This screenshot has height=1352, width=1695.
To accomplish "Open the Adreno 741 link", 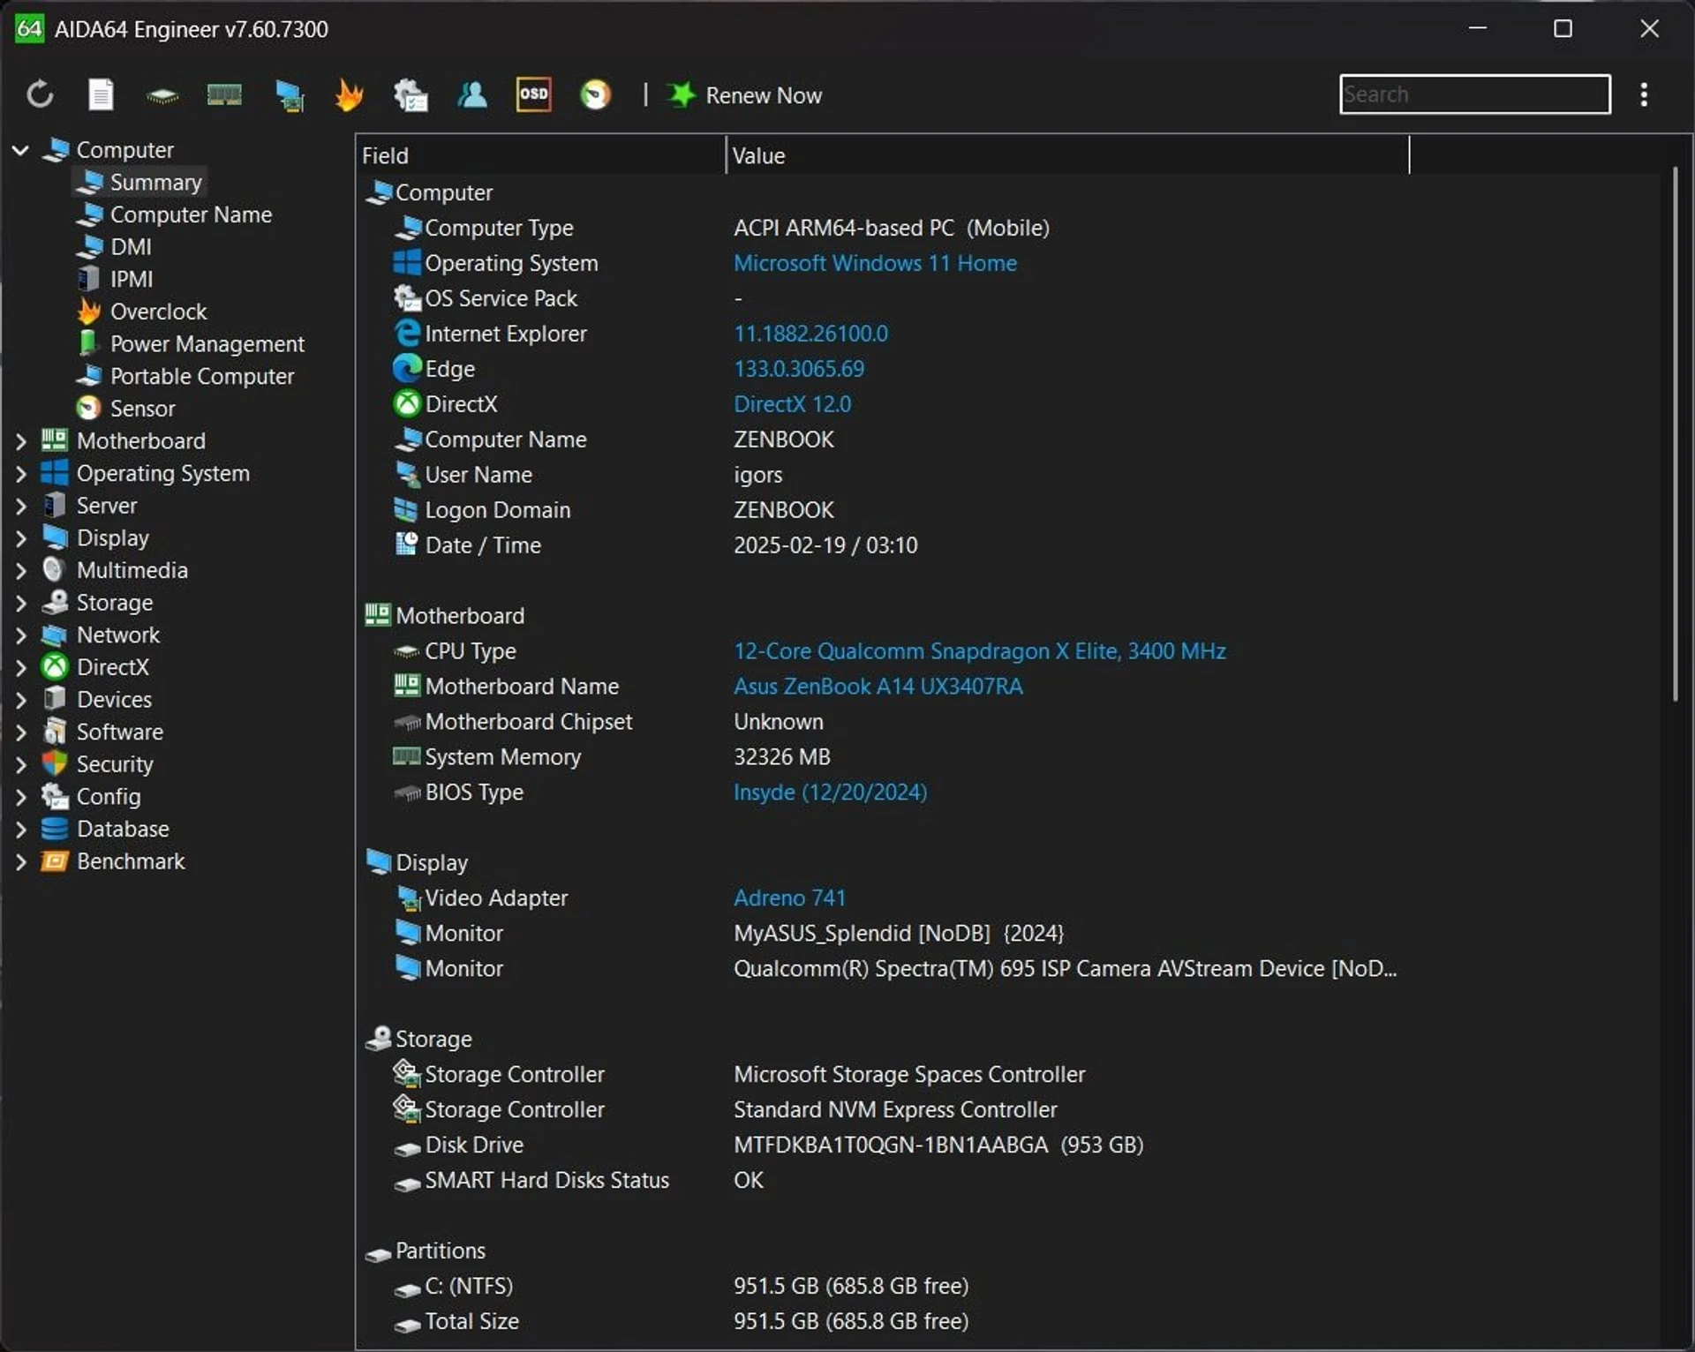I will pyautogui.click(x=789, y=898).
